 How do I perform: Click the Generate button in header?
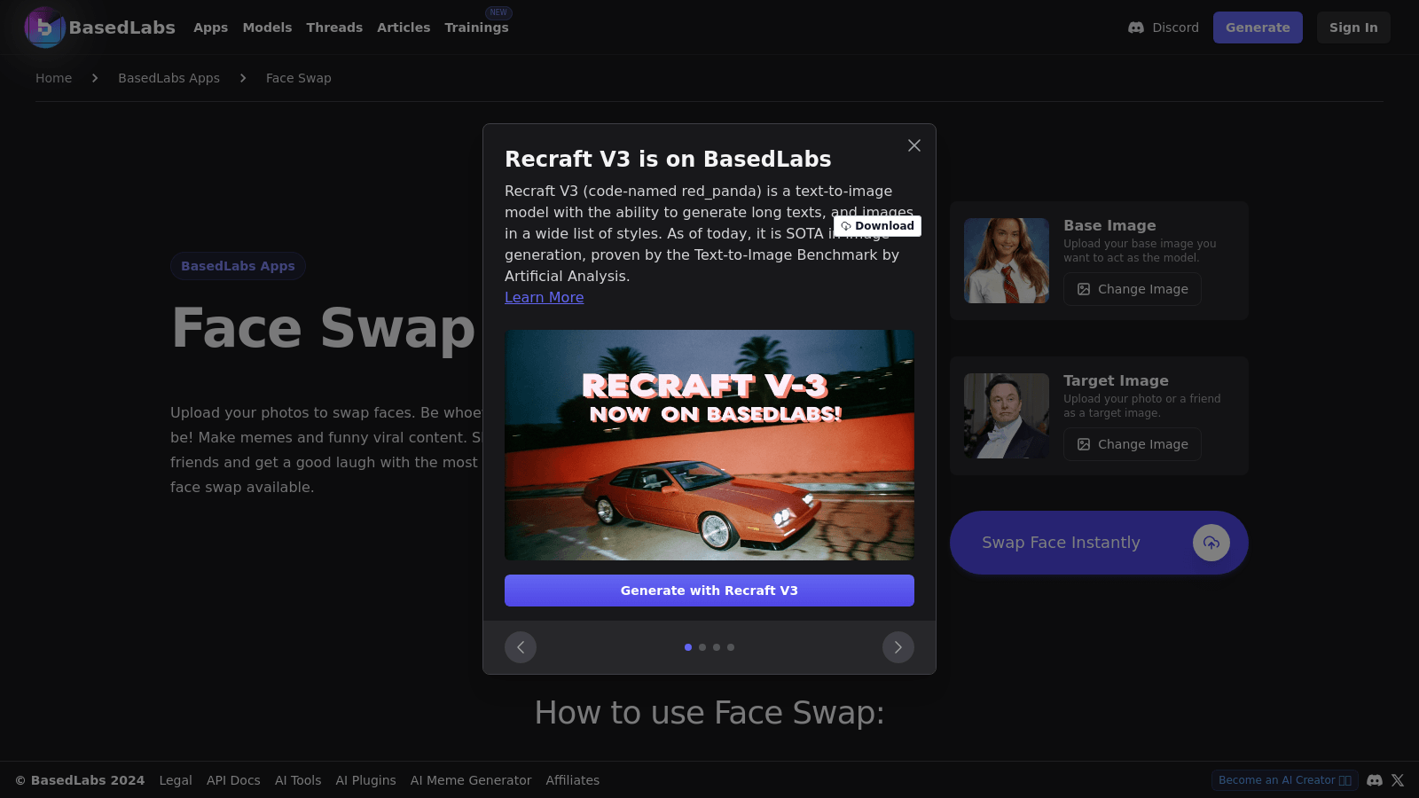tap(1258, 27)
